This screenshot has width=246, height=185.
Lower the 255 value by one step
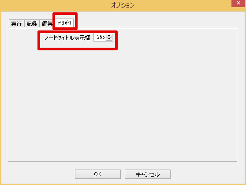point(109,39)
